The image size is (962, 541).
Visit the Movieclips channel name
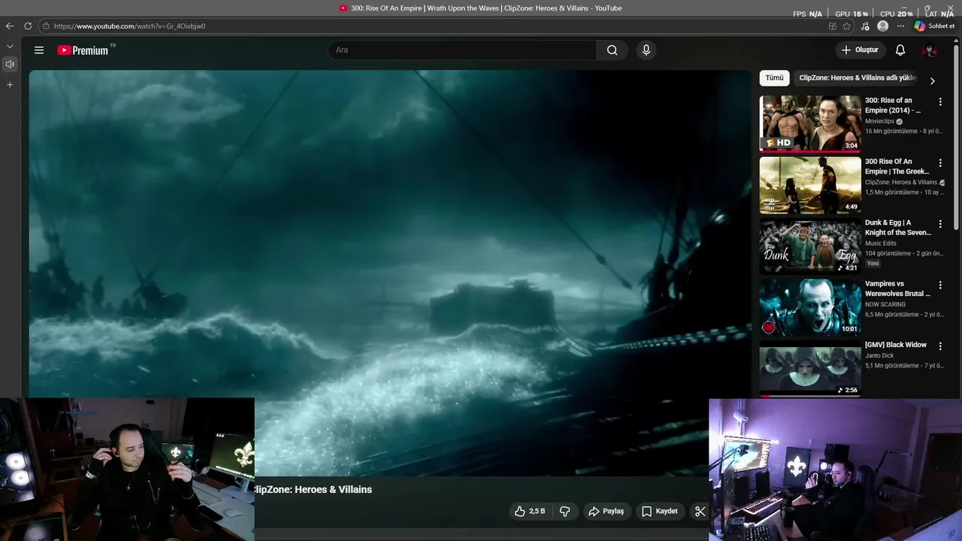click(x=879, y=121)
